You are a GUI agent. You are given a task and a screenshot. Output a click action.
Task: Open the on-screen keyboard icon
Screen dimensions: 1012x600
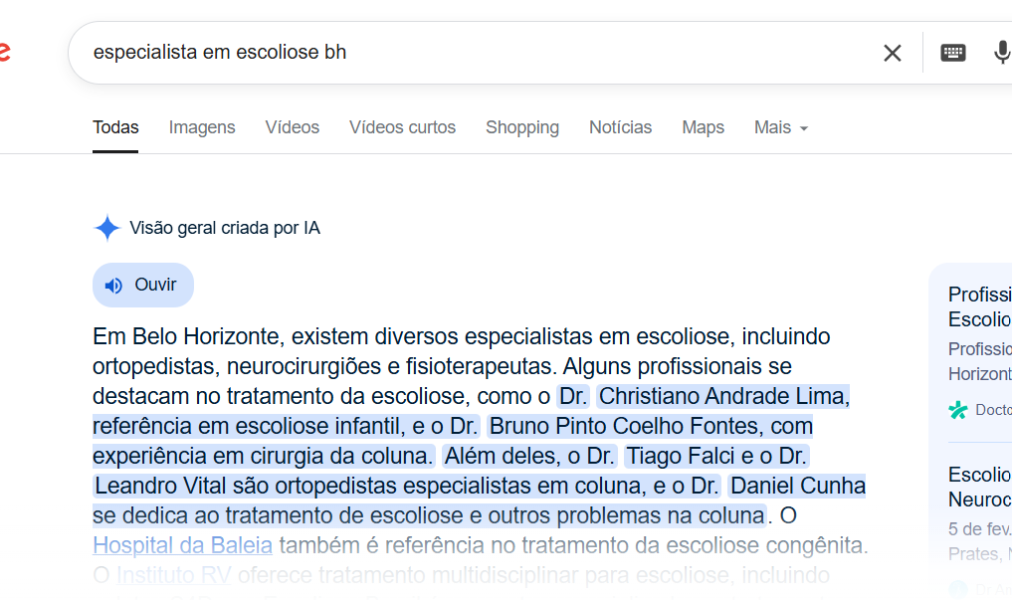(x=952, y=53)
